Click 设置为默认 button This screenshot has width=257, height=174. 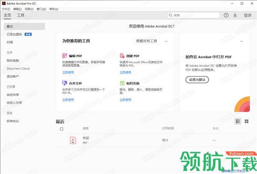pyautogui.click(x=197, y=79)
